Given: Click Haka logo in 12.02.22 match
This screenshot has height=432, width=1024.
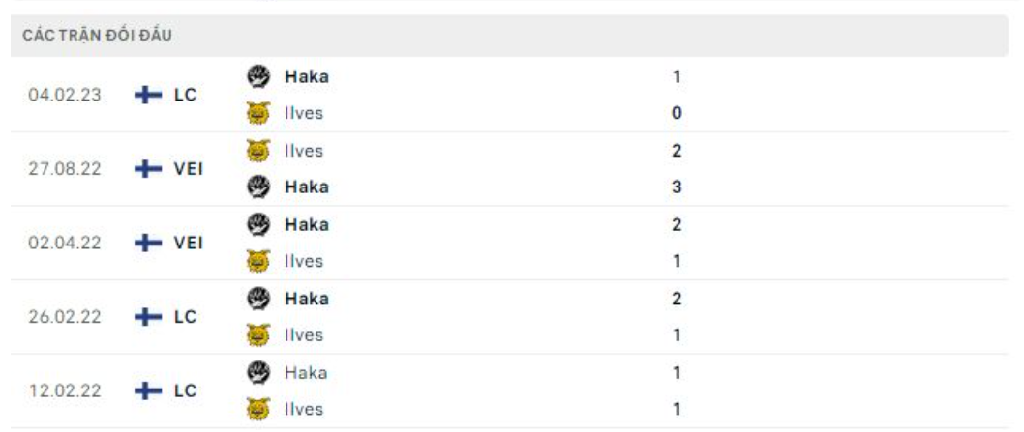Looking at the screenshot, I should [256, 372].
